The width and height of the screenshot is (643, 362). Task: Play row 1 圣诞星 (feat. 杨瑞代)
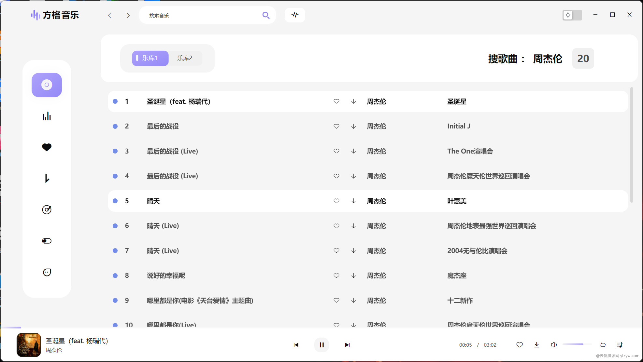(x=368, y=101)
